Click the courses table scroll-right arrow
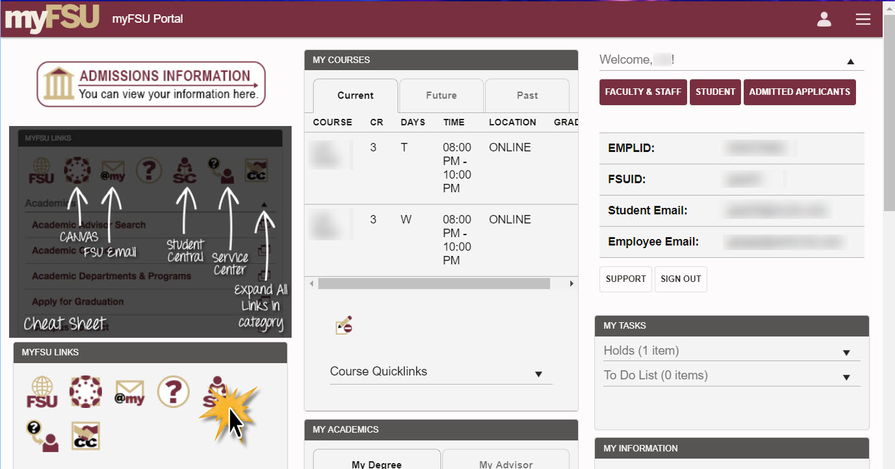This screenshot has height=469, width=895. 572,284
